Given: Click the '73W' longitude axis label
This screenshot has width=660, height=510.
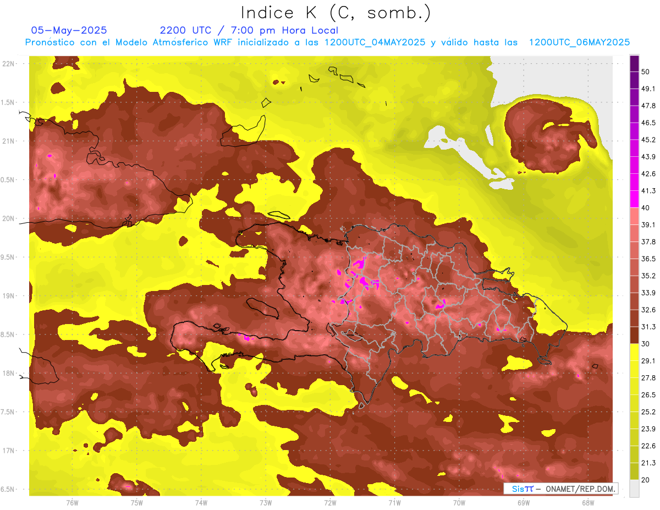Looking at the screenshot, I should (x=266, y=502).
